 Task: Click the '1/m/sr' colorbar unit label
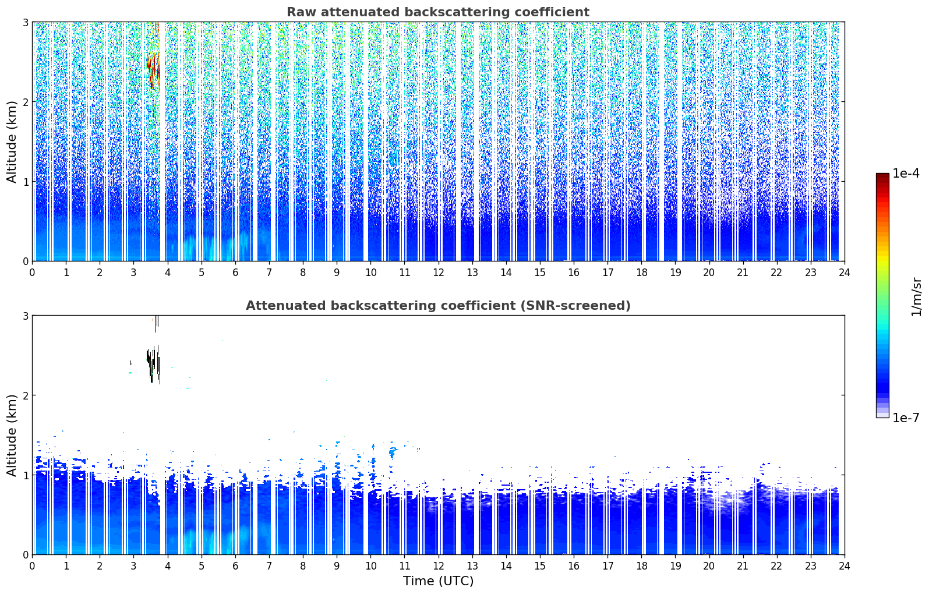point(916,296)
